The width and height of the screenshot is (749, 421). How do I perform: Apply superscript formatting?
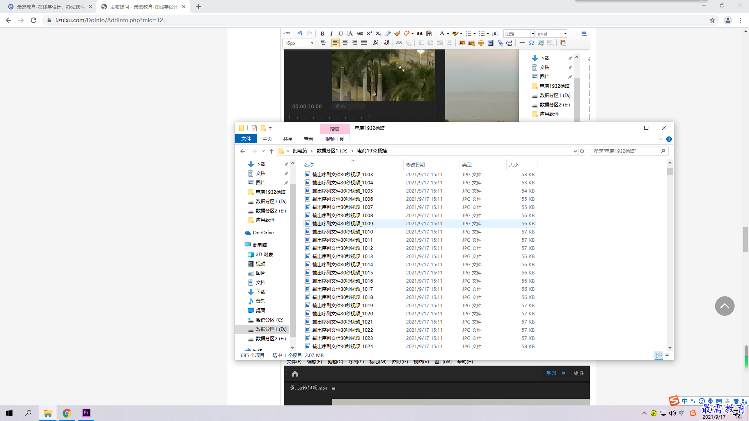click(x=369, y=34)
